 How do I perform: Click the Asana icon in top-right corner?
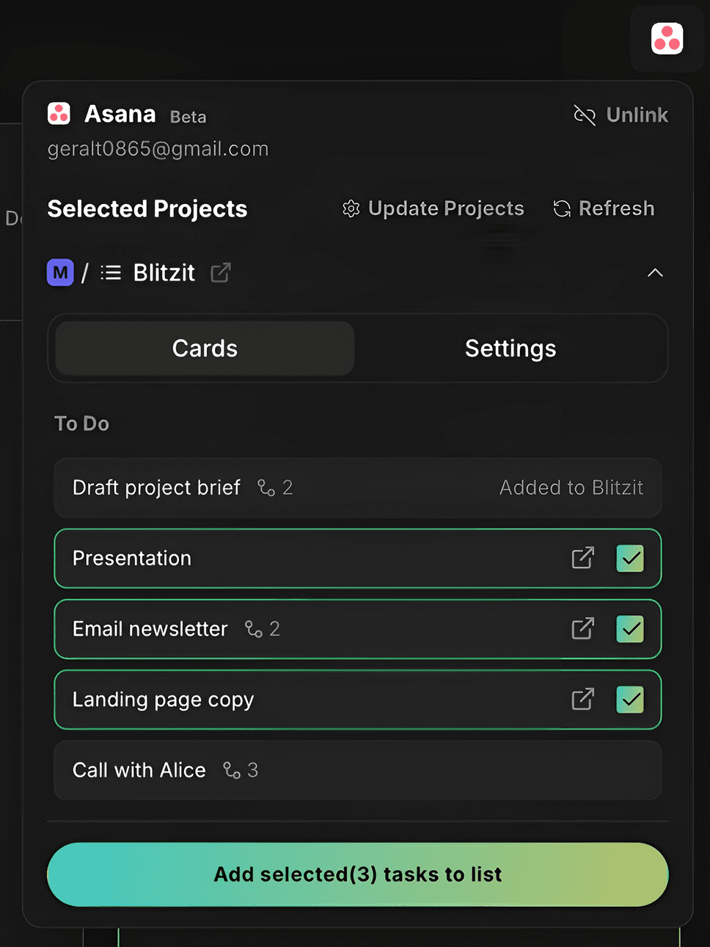point(667,39)
